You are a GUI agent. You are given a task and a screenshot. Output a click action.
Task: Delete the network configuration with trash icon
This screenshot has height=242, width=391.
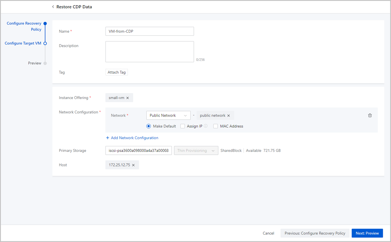point(370,115)
